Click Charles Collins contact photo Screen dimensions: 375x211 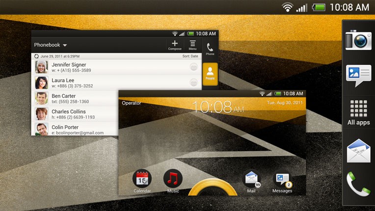(42, 114)
